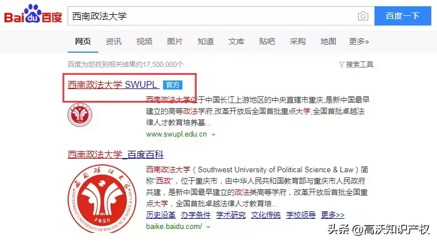
Task: Open the 采购 tab
Action: point(297,41)
